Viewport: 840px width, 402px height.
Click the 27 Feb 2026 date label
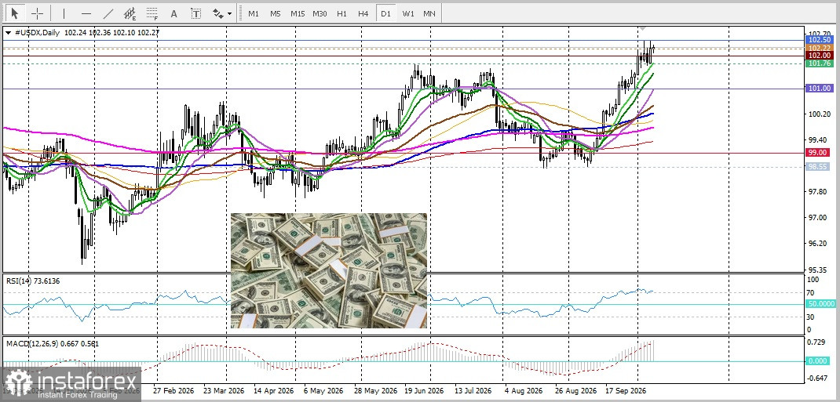tap(172, 391)
